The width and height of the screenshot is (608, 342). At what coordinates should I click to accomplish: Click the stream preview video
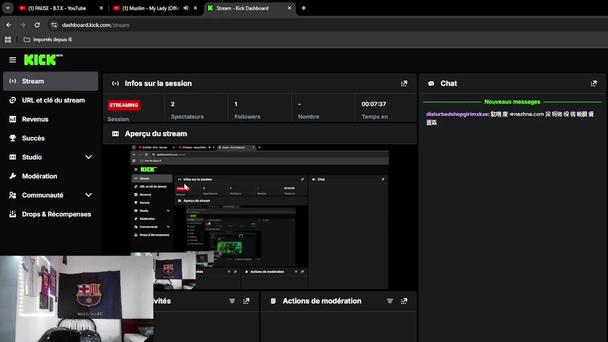point(260,216)
